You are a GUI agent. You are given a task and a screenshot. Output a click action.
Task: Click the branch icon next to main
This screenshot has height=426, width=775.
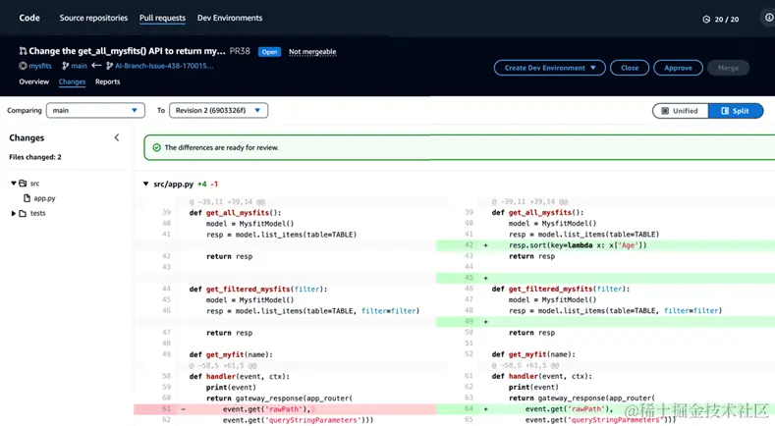point(65,66)
